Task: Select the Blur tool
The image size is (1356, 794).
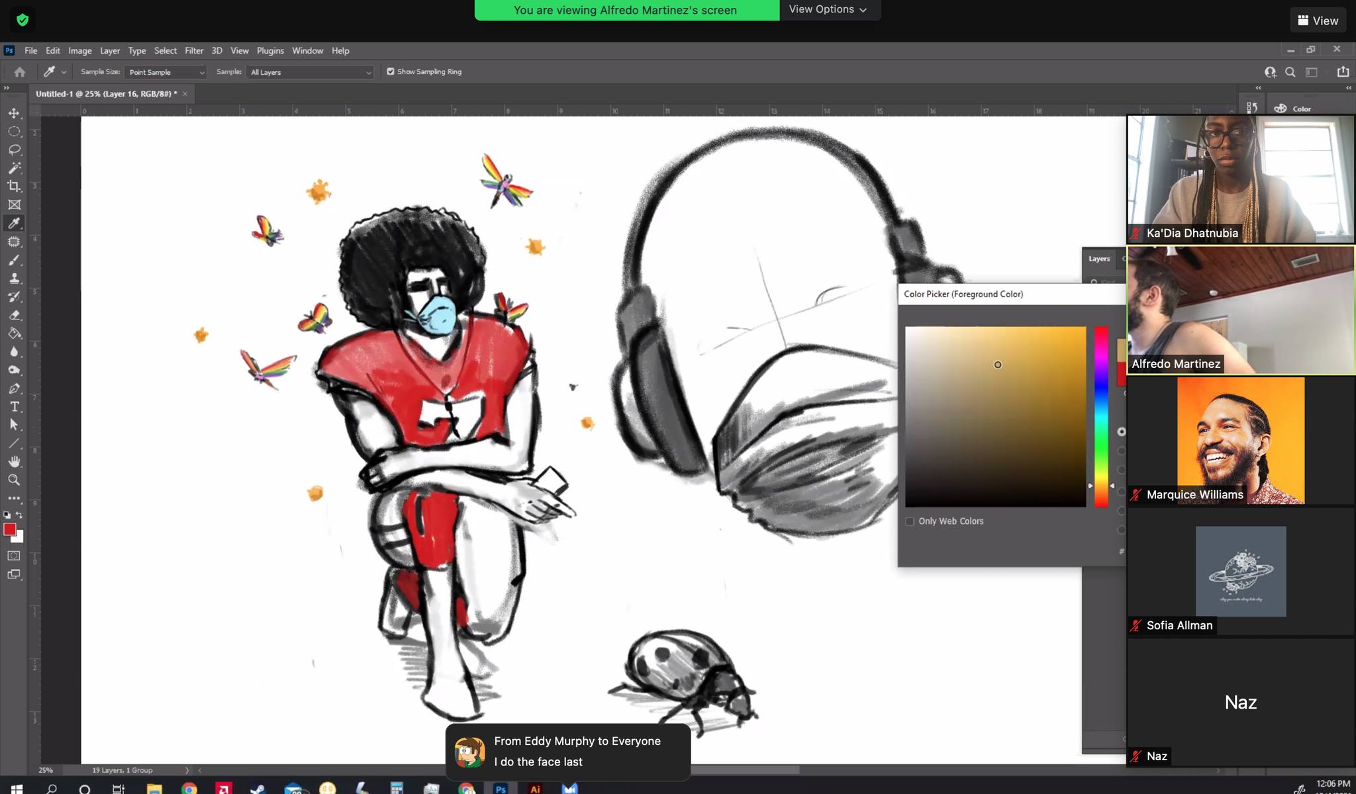Action: [14, 351]
